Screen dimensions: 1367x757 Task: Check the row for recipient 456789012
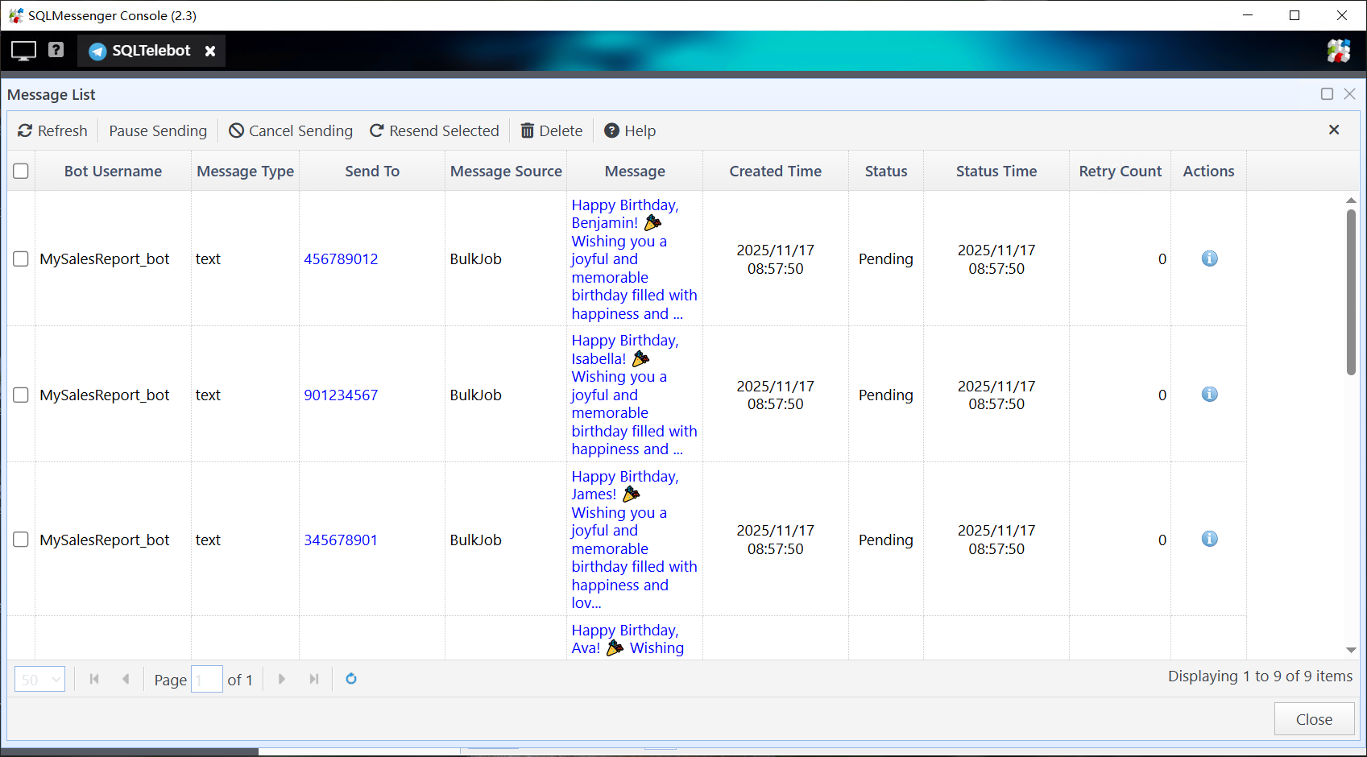click(21, 259)
